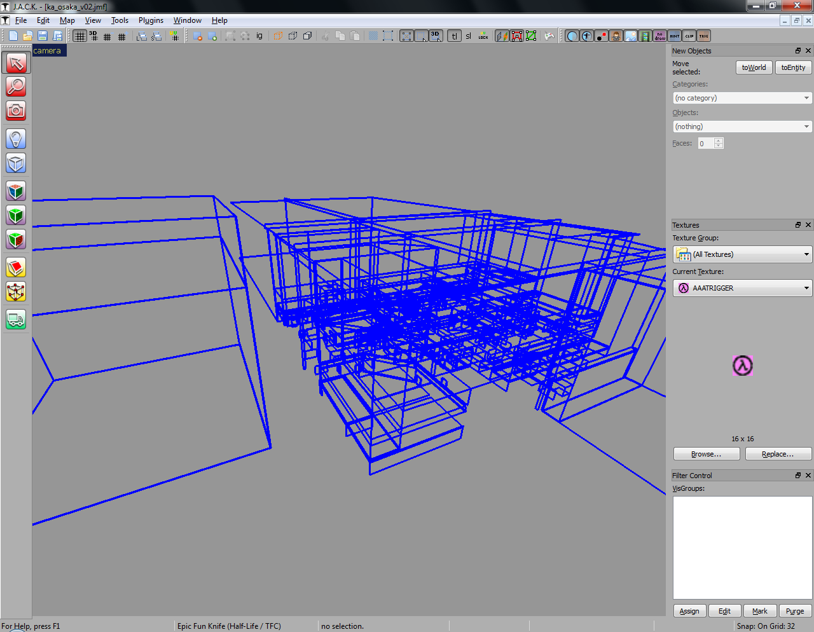Select the Entity lightbulb tool
This screenshot has height=632, width=814.
coord(16,139)
